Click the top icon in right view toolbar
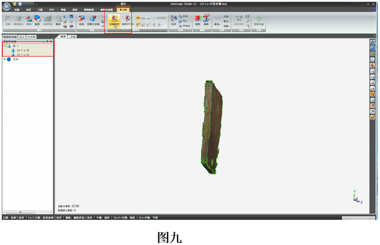 point(372,42)
